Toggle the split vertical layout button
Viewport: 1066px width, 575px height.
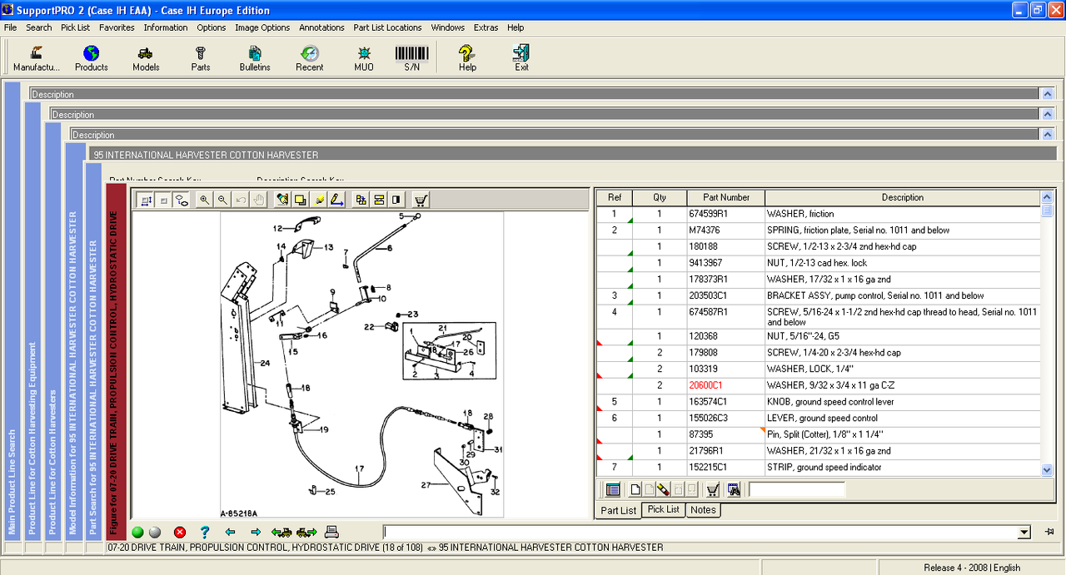(x=379, y=200)
